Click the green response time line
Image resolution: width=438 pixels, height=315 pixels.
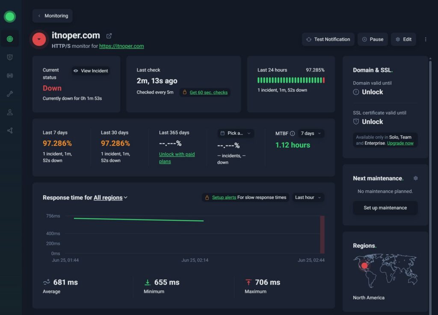coord(139,220)
